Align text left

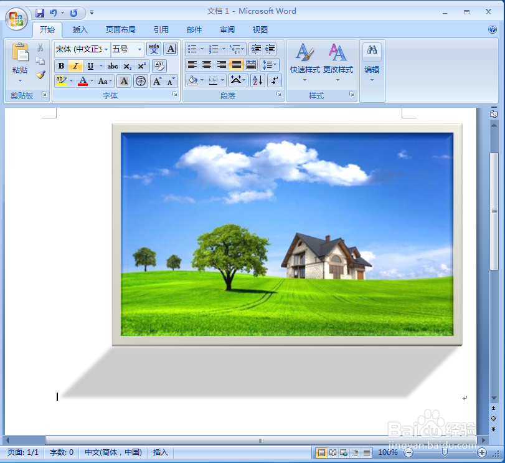pos(192,65)
